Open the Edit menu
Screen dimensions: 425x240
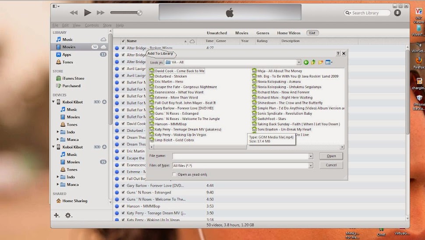click(x=65, y=25)
